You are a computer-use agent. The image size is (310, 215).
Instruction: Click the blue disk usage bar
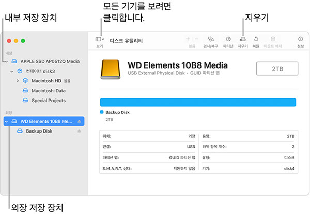197,102
